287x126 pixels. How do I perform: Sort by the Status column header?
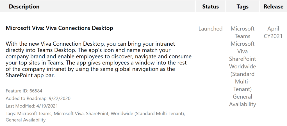tap(210, 6)
